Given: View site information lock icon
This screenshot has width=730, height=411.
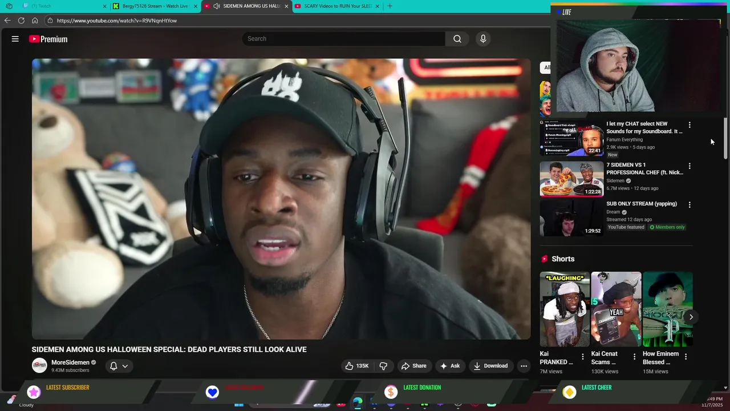Looking at the screenshot, I should pyautogui.click(x=50, y=21).
